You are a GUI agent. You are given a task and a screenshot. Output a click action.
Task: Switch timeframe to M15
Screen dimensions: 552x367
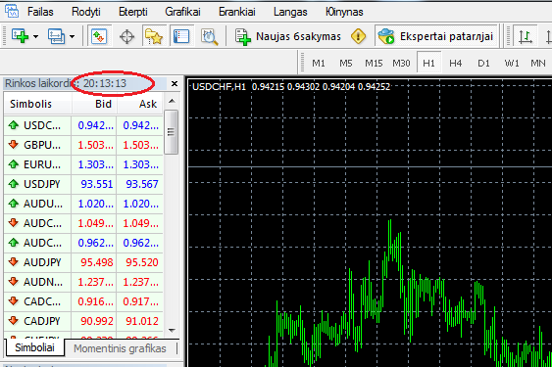click(x=374, y=64)
